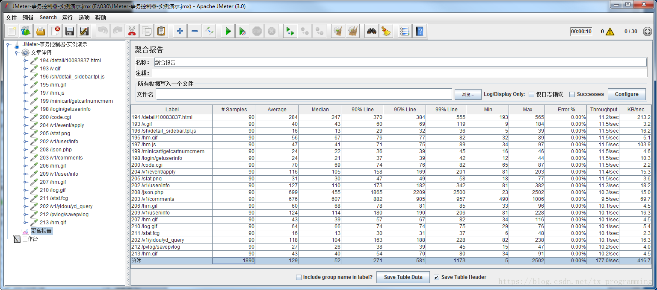
Task: Click the Save As pencil-disk icon
Action: pyautogui.click(x=84, y=31)
